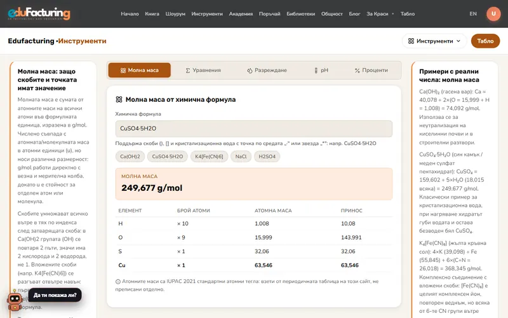Select the active Молна маса tab

pyautogui.click(x=139, y=70)
